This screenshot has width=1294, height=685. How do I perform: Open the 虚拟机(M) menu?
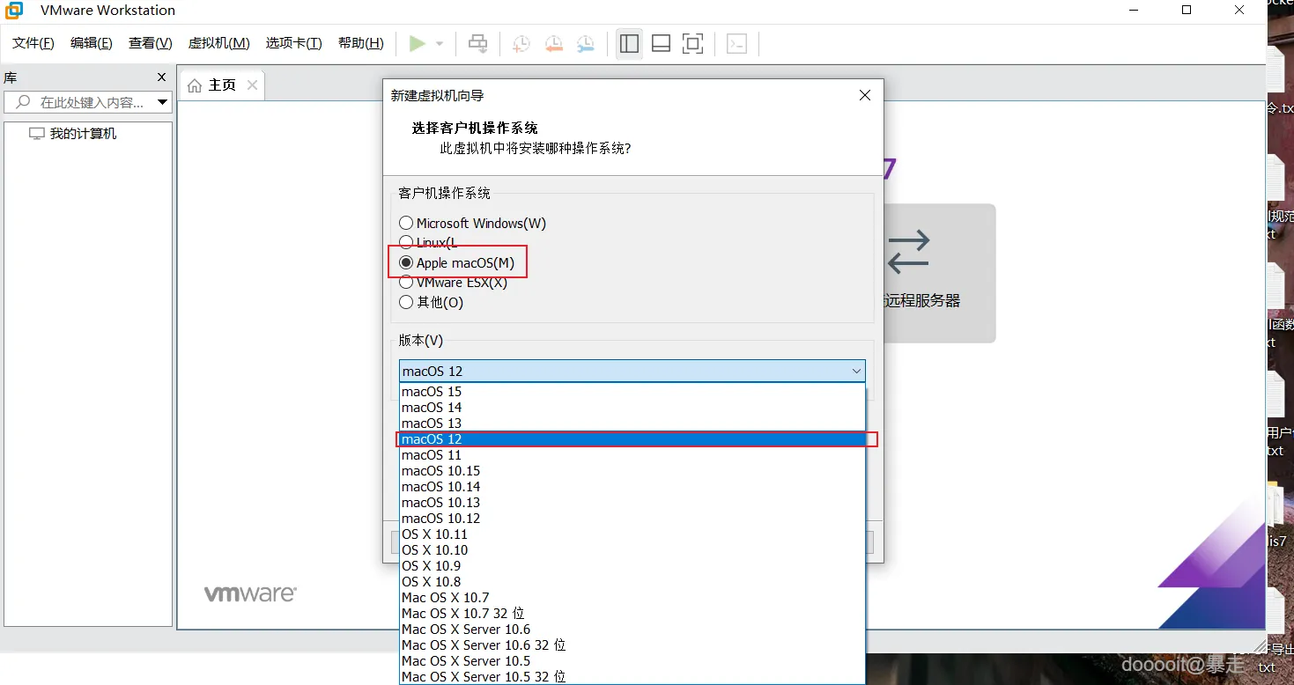pyautogui.click(x=219, y=43)
